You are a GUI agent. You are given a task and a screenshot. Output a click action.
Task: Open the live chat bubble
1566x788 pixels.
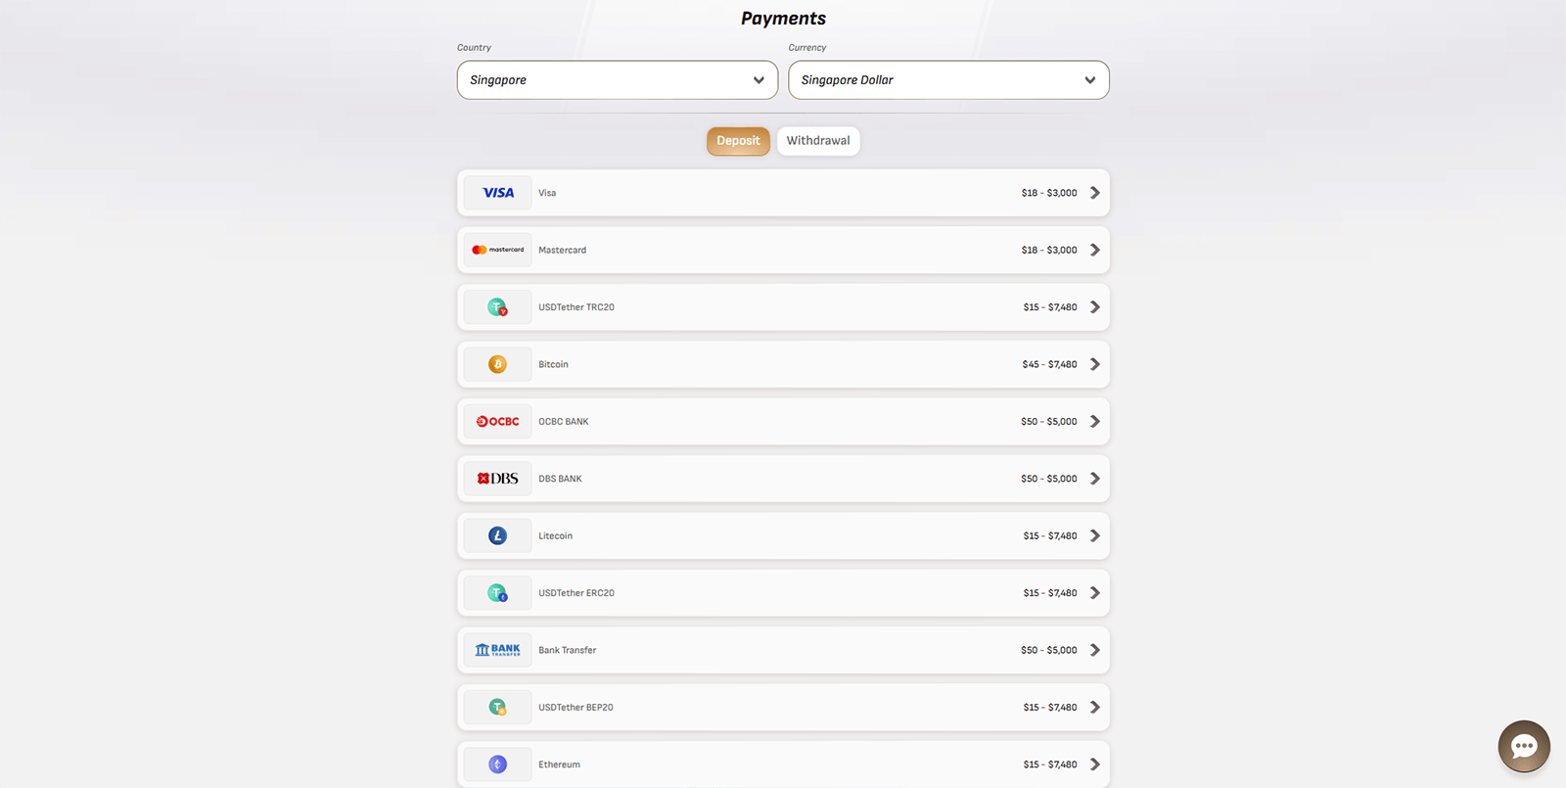[x=1524, y=746]
